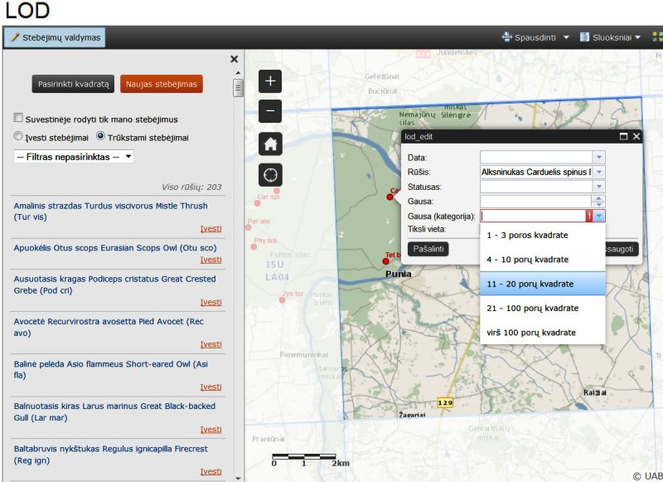Click the Stebėjimų valdymas toolbar button
663x482 pixels.
54,37
